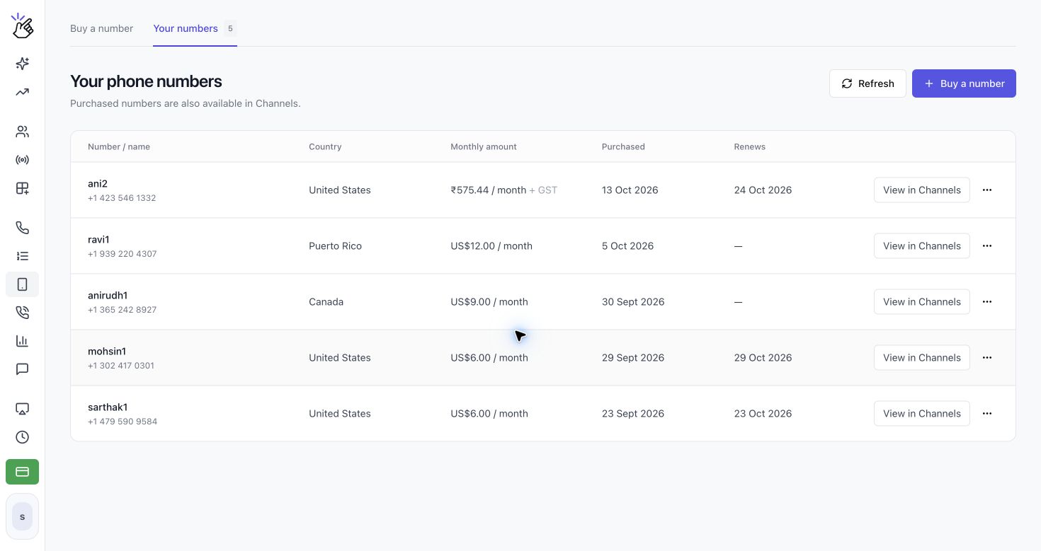Open the user avatar labeled s
Screen dimensions: 1041x551
[x=22, y=517]
